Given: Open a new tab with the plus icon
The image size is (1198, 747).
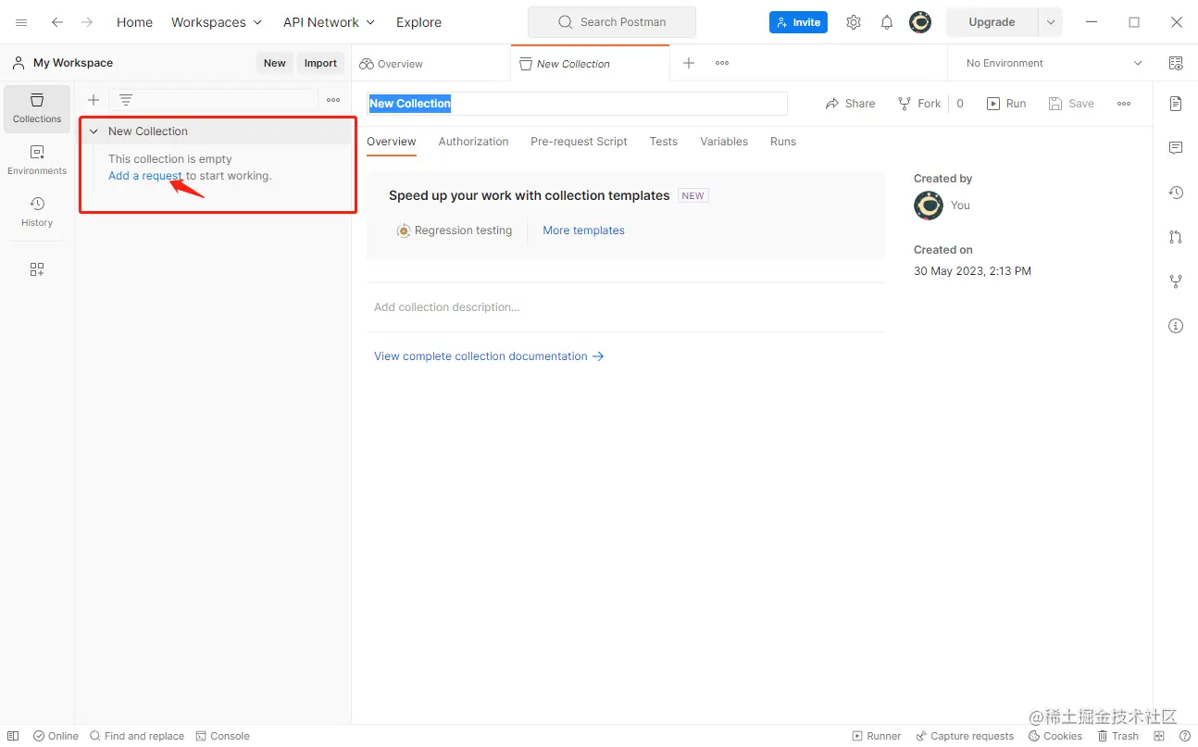Looking at the screenshot, I should [x=689, y=63].
